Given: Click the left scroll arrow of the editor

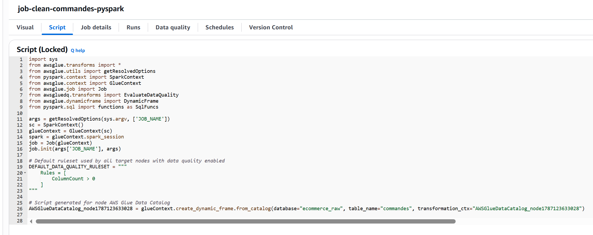Looking at the screenshot, I should [x=31, y=221].
